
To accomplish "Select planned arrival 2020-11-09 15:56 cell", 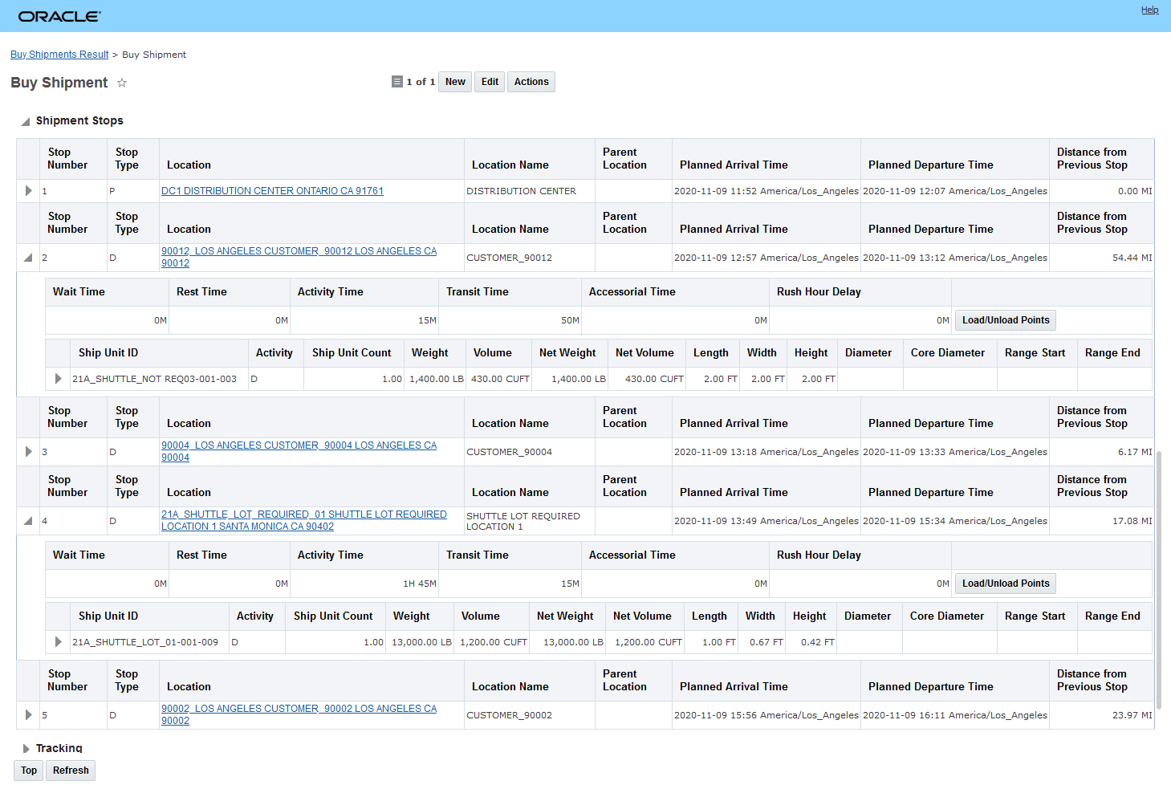I will pos(766,715).
